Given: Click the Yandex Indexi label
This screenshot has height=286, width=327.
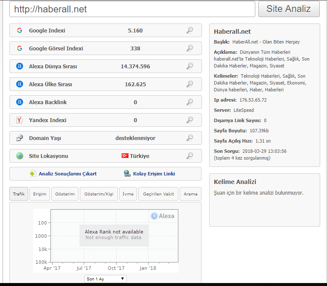Looking at the screenshot, I should pos(47,120).
